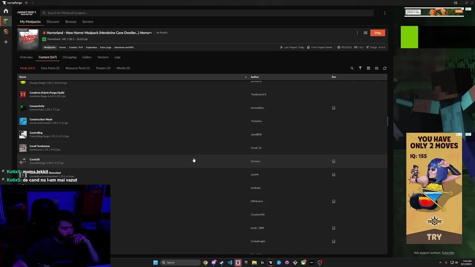
Task: Open modpack options three-dot menu beside Play
Action: (x=357, y=33)
